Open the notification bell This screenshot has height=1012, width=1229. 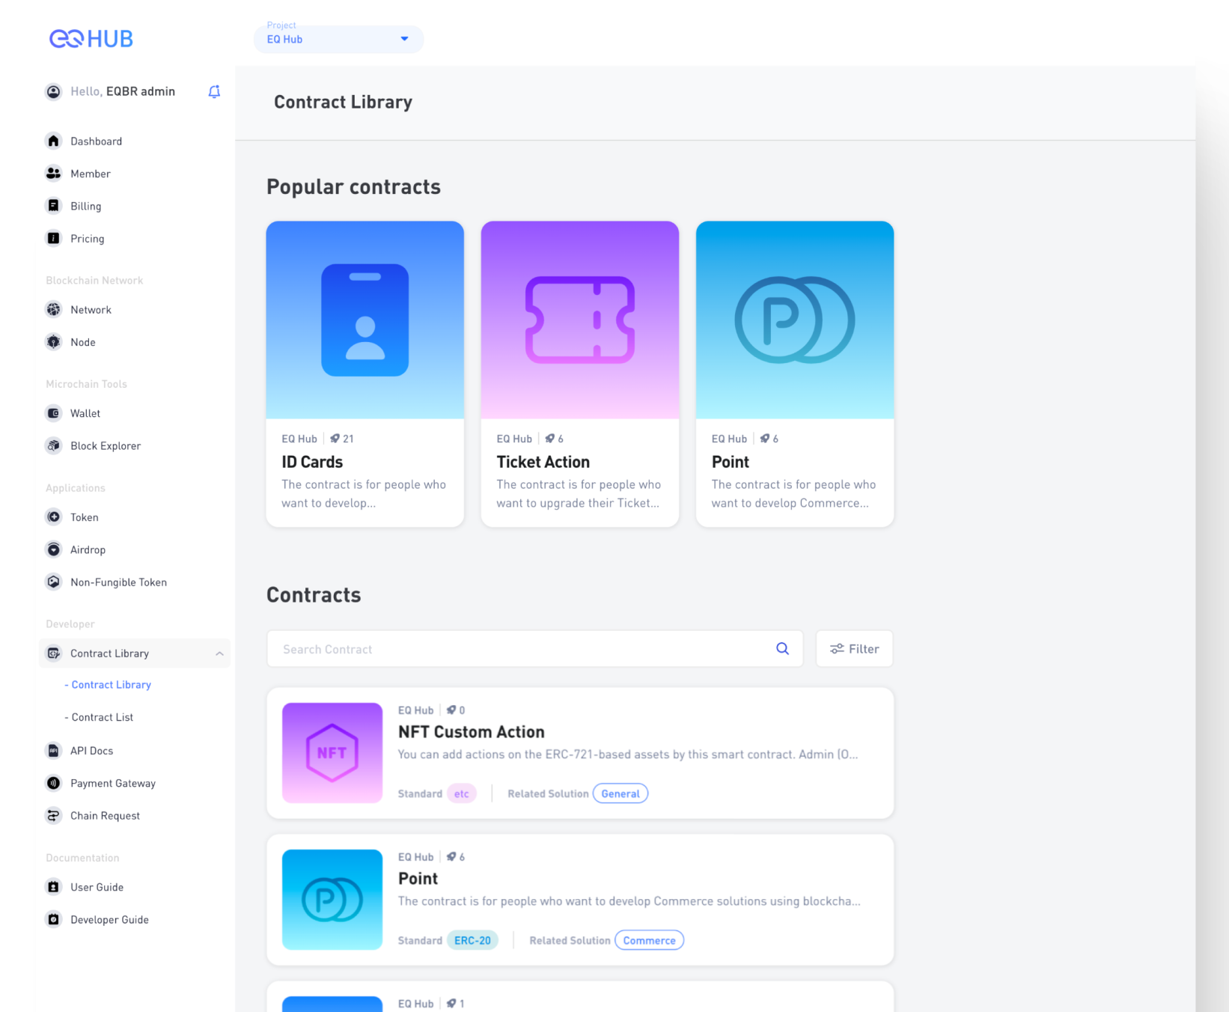coord(214,91)
